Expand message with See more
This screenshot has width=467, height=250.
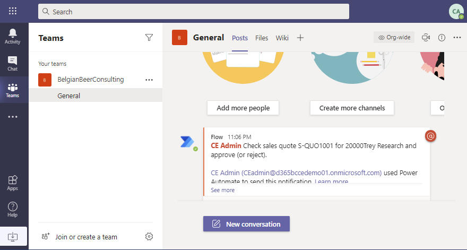click(222, 190)
